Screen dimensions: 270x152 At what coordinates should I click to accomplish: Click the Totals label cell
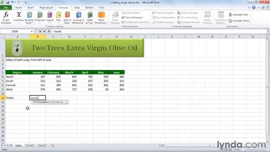[17, 98]
